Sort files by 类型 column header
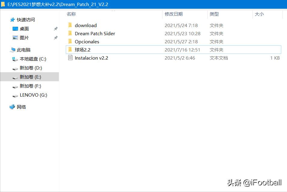 pyautogui.click(x=214, y=14)
